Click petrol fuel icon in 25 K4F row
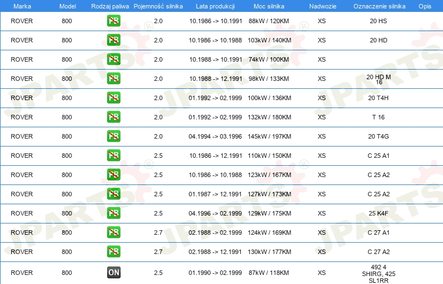The width and height of the screenshot is (443, 284). (113, 213)
